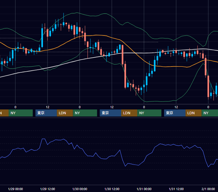Select the NY session block starting late 1/31

pyautogui.click(x=210, y=113)
